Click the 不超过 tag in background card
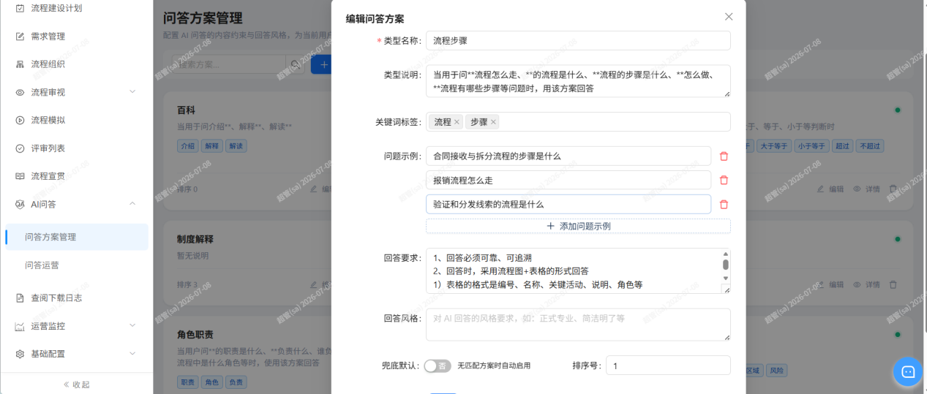Image resolution: width=927 pixels, height=394 pixels. (871, 146)
